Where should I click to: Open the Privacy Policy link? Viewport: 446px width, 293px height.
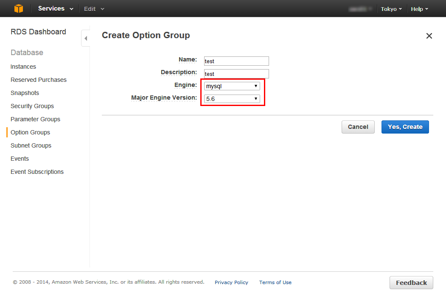231,282
